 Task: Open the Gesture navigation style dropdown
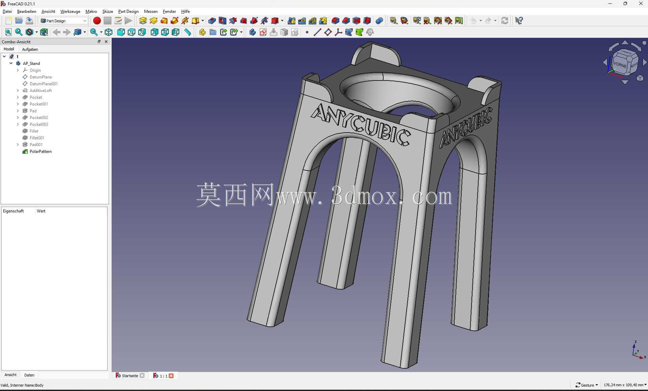point(587,385)
